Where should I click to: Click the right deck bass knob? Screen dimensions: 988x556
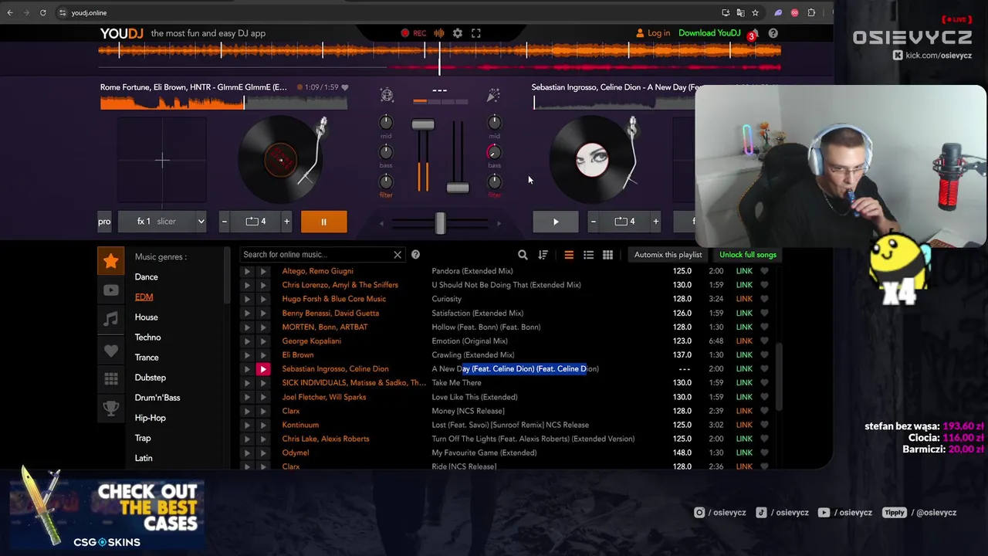coord(494,152)
